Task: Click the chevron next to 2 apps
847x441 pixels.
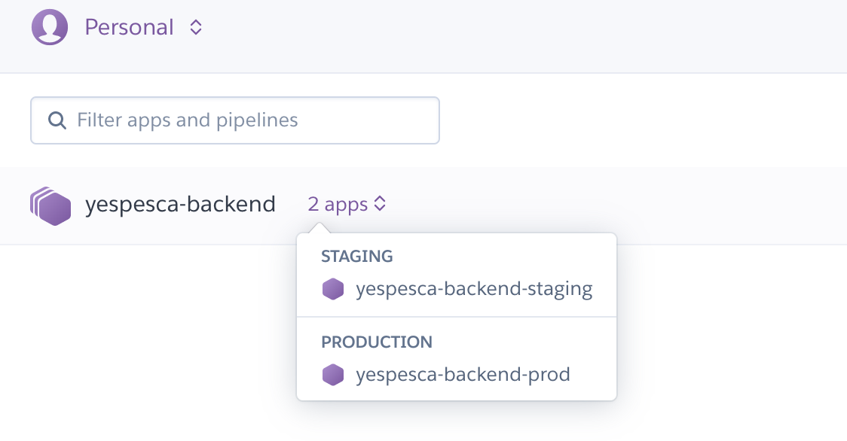Action: [x=381, y=204]
